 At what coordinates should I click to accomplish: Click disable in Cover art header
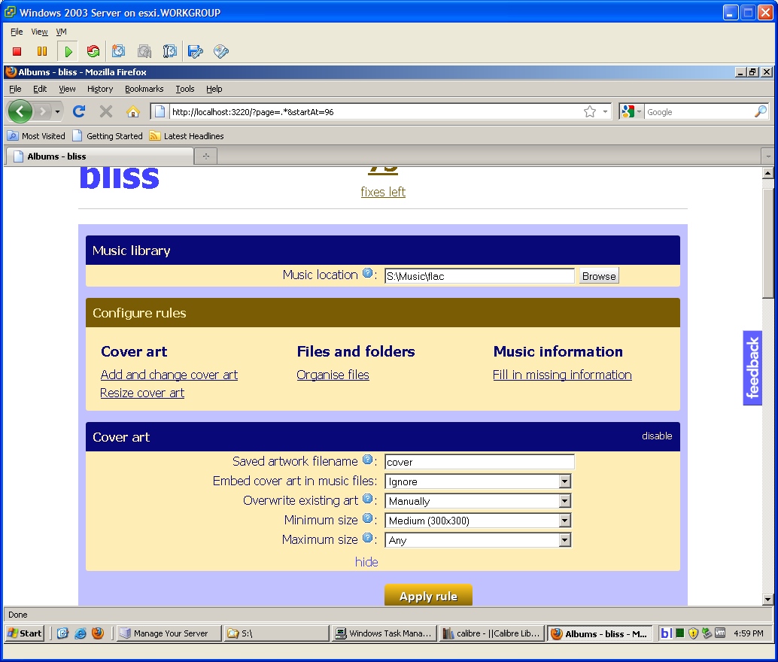[657, 436]
